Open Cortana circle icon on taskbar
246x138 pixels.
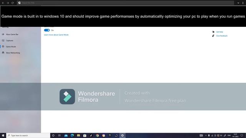(x=53, y=135)
